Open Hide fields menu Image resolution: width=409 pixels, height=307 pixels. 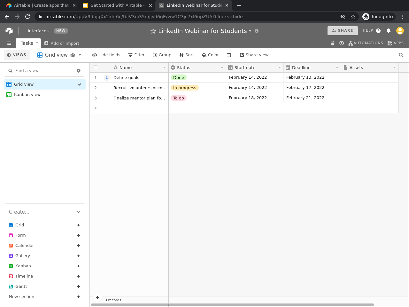106,55
